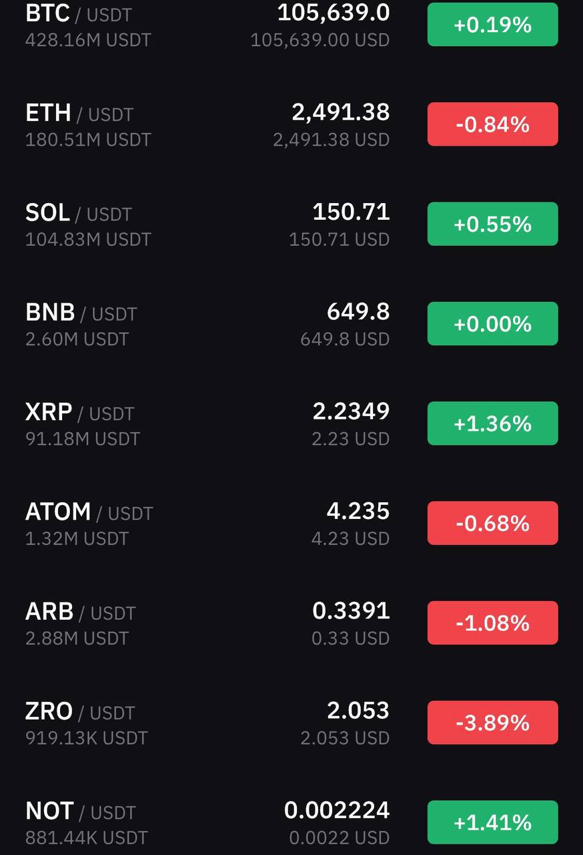Tap the -3.89% badge for ZRO
The height and width of the screenshot is (855, 583).
[x=492, y=722]
